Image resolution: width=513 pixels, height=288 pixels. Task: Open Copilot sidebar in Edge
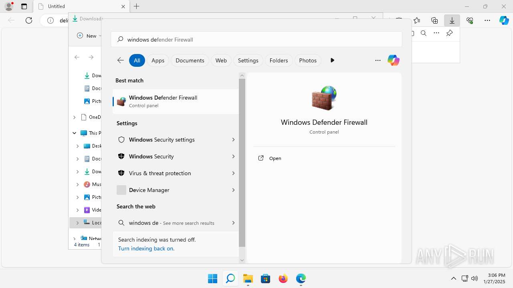[x=504, y=20]
